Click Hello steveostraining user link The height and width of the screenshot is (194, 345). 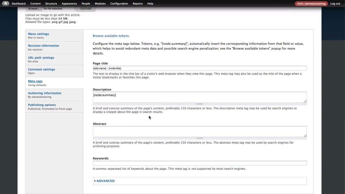(x=311, y=4)
